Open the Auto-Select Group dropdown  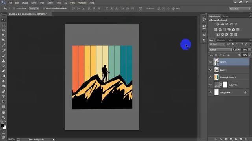[x=34, y=9]
